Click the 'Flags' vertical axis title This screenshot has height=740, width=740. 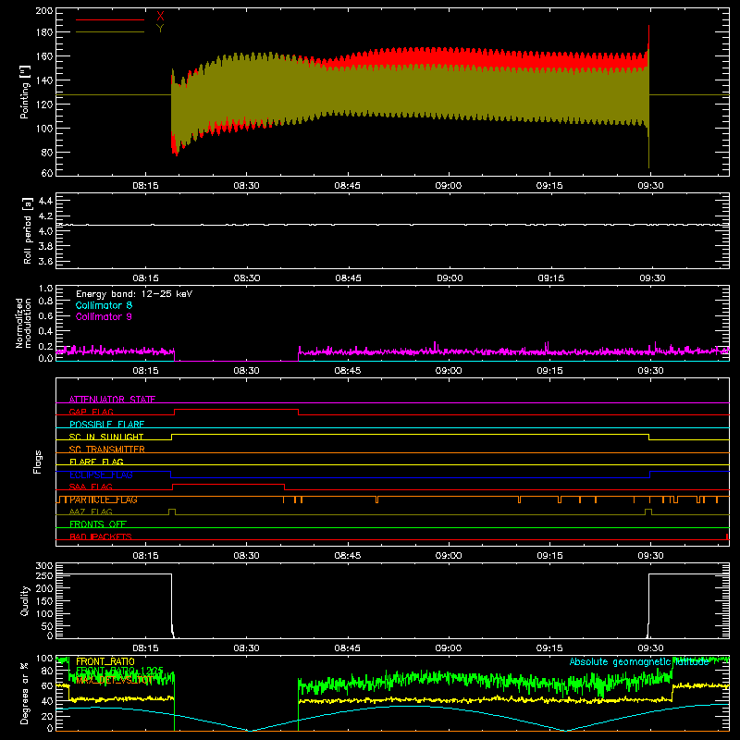[38, 462]
